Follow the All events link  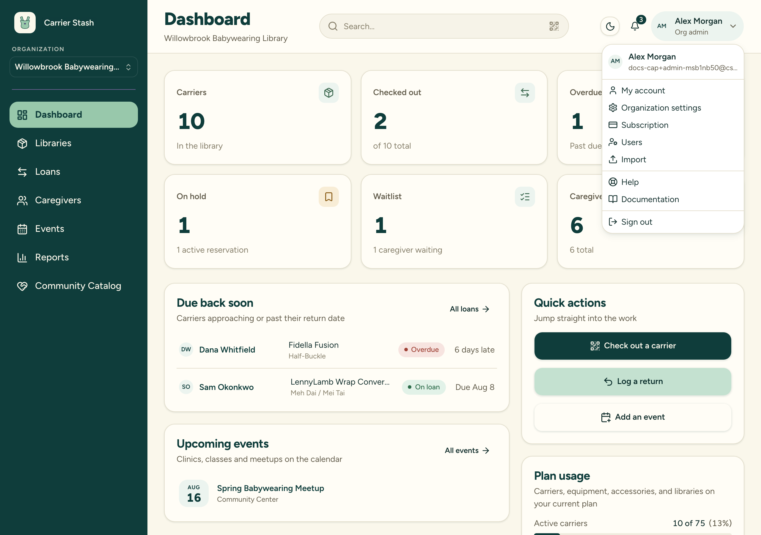tap(467, 451)
